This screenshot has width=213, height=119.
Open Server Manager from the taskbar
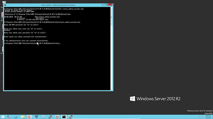(9, 117)
